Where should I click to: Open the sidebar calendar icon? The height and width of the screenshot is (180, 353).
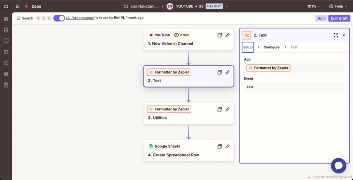[x=6, y=52]
